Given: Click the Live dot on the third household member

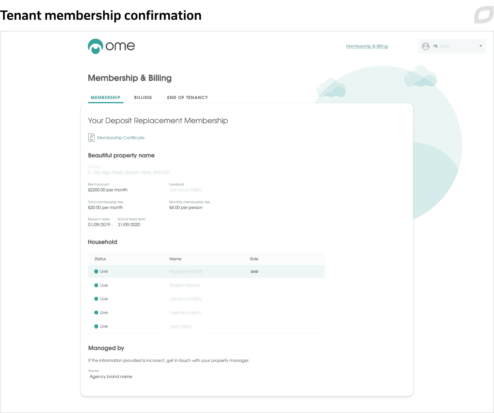Looking at the screenshot, I should [96, 299].
